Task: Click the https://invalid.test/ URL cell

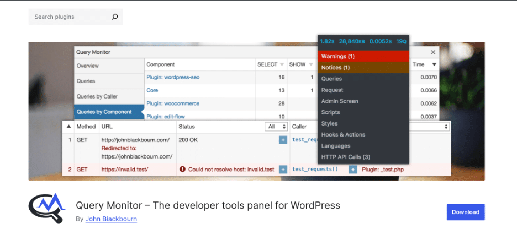Action: [125, 170]
